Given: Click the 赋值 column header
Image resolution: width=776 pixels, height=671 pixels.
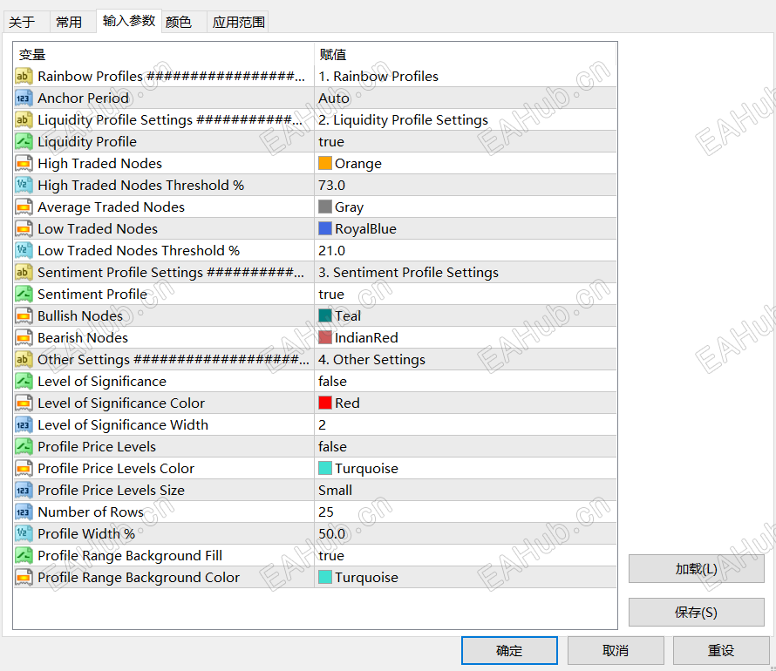Looking at the screenshot, I should point(466,54).
